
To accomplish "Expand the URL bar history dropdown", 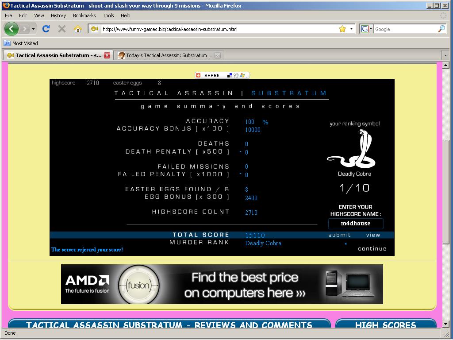I will point(352,29).
